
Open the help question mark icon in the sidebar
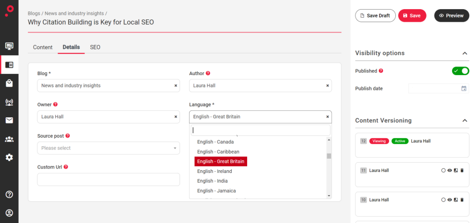[9, 195]
